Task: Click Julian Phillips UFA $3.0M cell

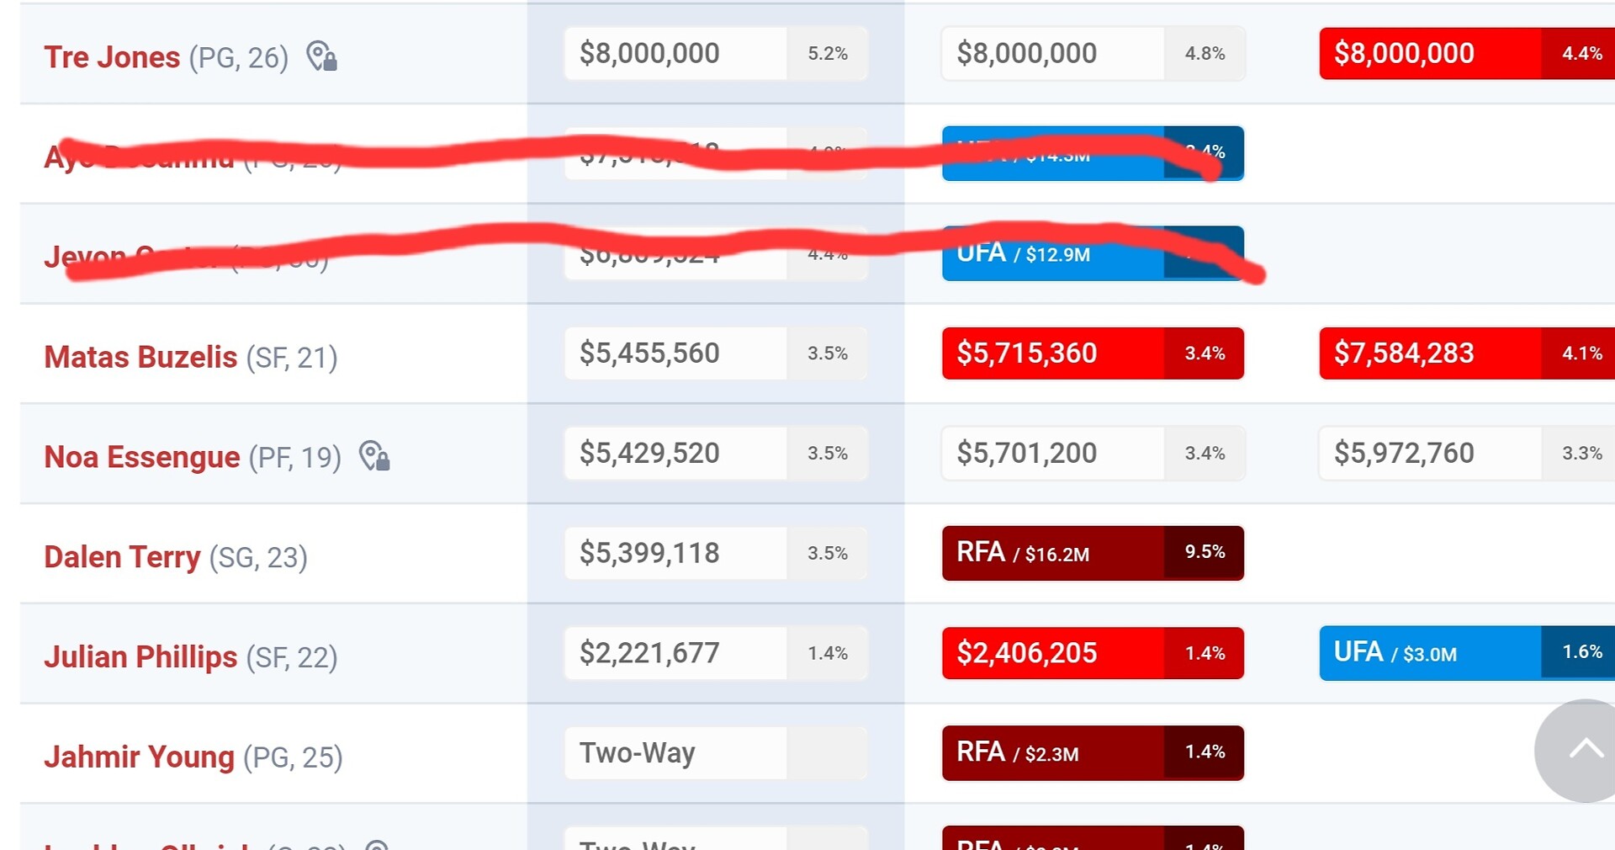Action: 1430,653
